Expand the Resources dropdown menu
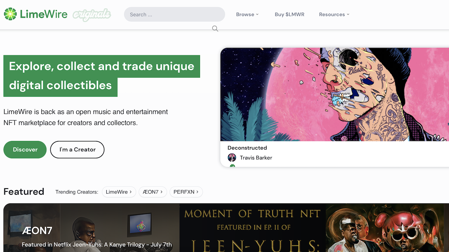449x252 pixels. (334, 14)
